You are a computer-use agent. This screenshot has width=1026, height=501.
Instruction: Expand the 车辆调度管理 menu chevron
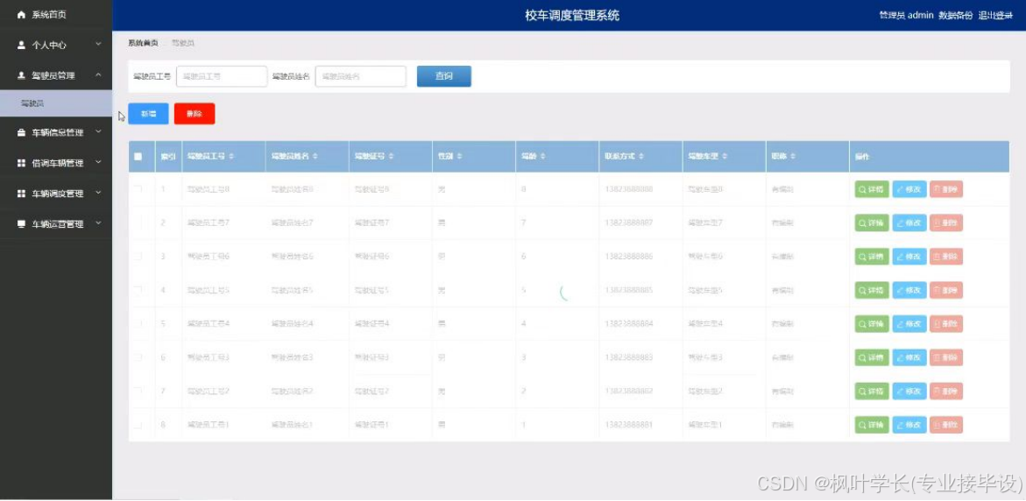(98, 193)
